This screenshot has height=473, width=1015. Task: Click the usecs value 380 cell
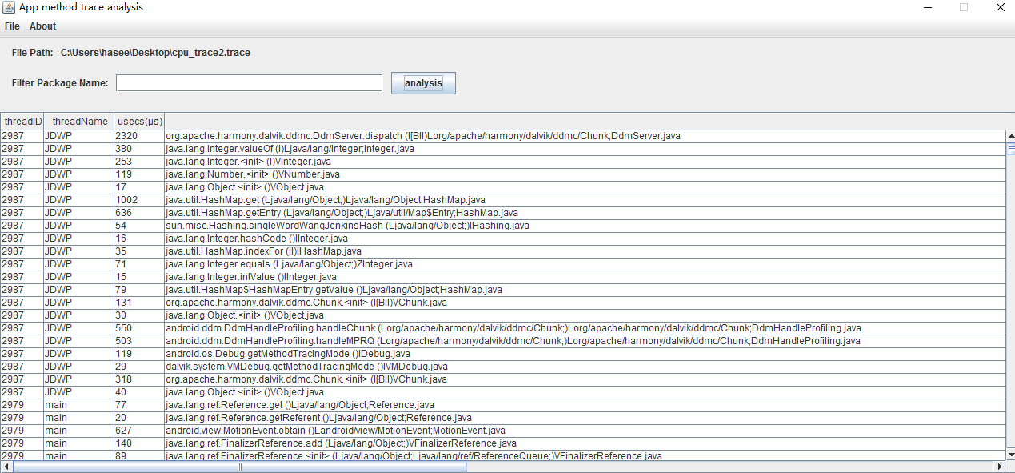pos(139,149)
